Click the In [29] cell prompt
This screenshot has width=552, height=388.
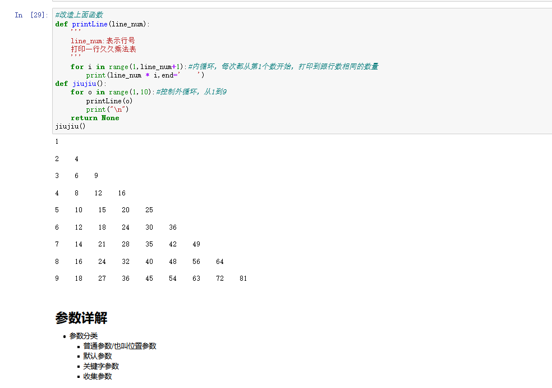(x=31, y=15)
